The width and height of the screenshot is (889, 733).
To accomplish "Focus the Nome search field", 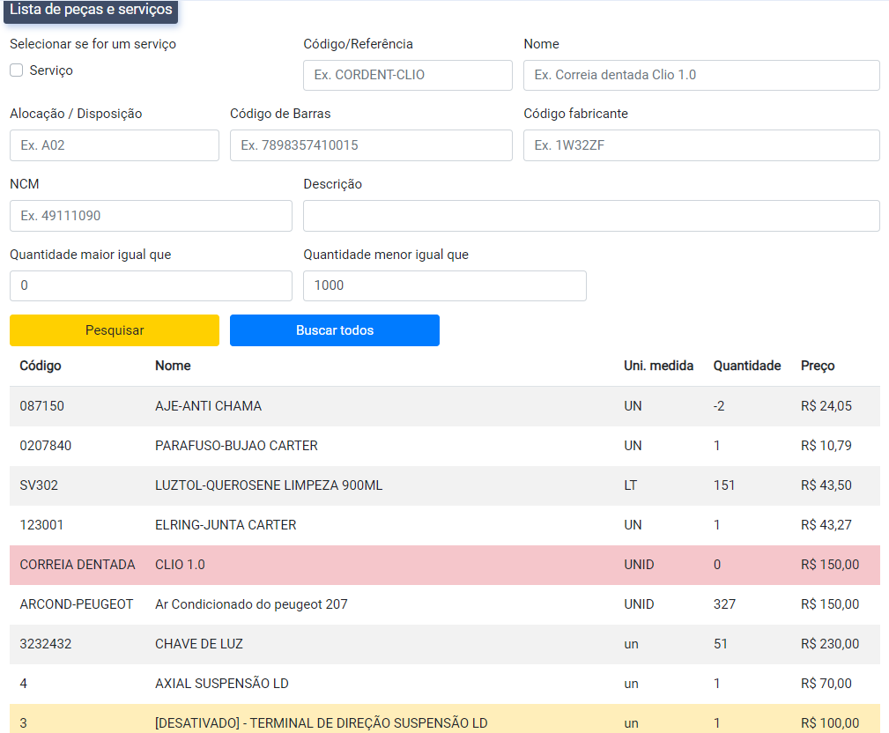I will click(701, 75).
